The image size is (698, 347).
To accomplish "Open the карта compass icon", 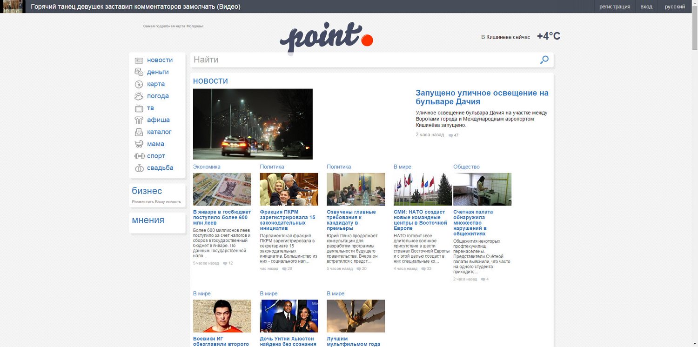I will pos(138,84).
